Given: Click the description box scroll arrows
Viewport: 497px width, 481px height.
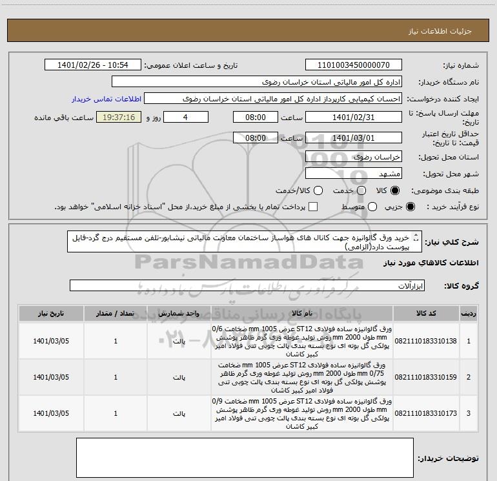Looking at the screenshot, I should point(416,238).
